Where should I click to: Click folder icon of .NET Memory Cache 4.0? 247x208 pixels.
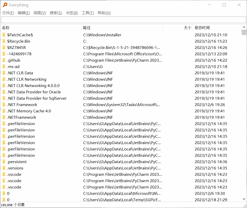pos(4,111)
